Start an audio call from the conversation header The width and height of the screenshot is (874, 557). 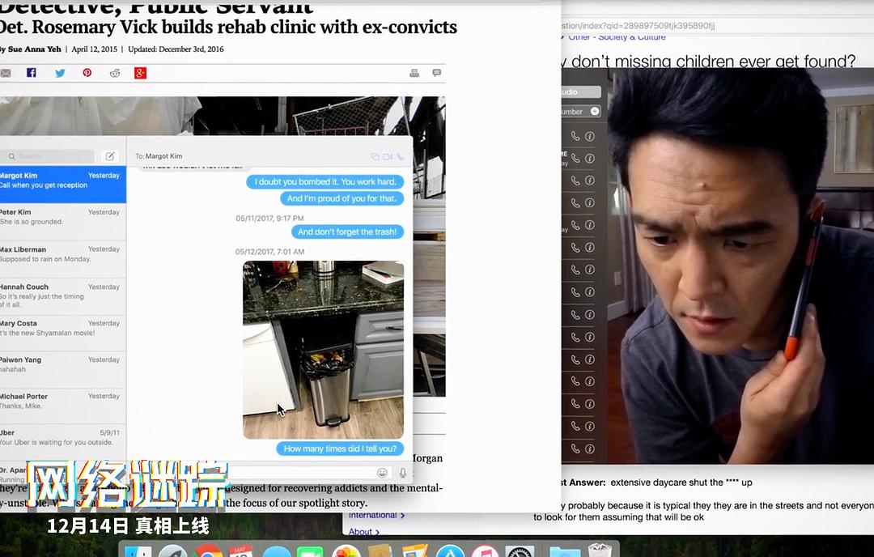pyautogui.click(x=401, y=156)
